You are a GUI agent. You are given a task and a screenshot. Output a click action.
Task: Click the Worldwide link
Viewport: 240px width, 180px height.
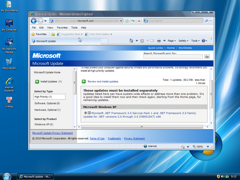click(x=185, y=48)
